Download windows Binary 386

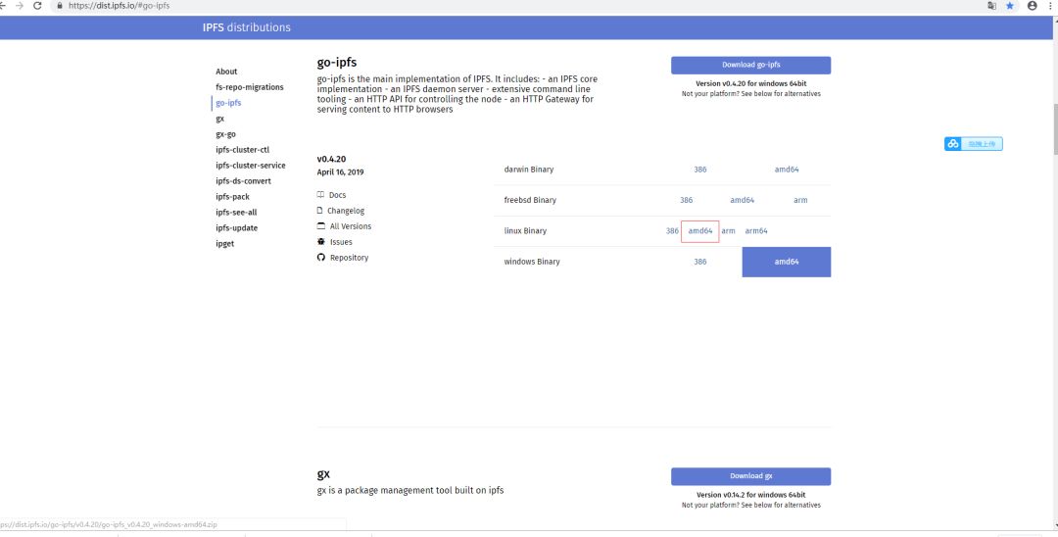[x=700, y=262]
